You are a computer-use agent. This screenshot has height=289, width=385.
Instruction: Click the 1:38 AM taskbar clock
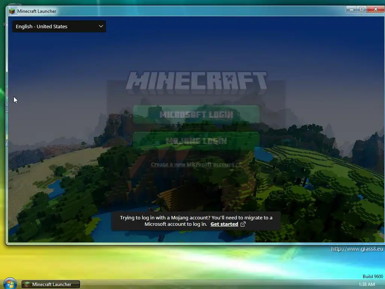point(367,284)
